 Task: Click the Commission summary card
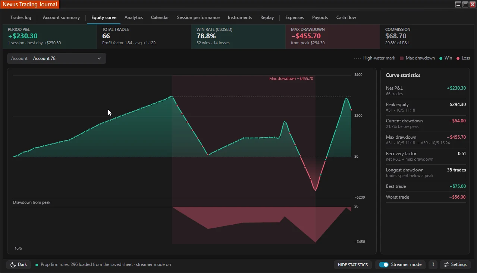[427, 36]
